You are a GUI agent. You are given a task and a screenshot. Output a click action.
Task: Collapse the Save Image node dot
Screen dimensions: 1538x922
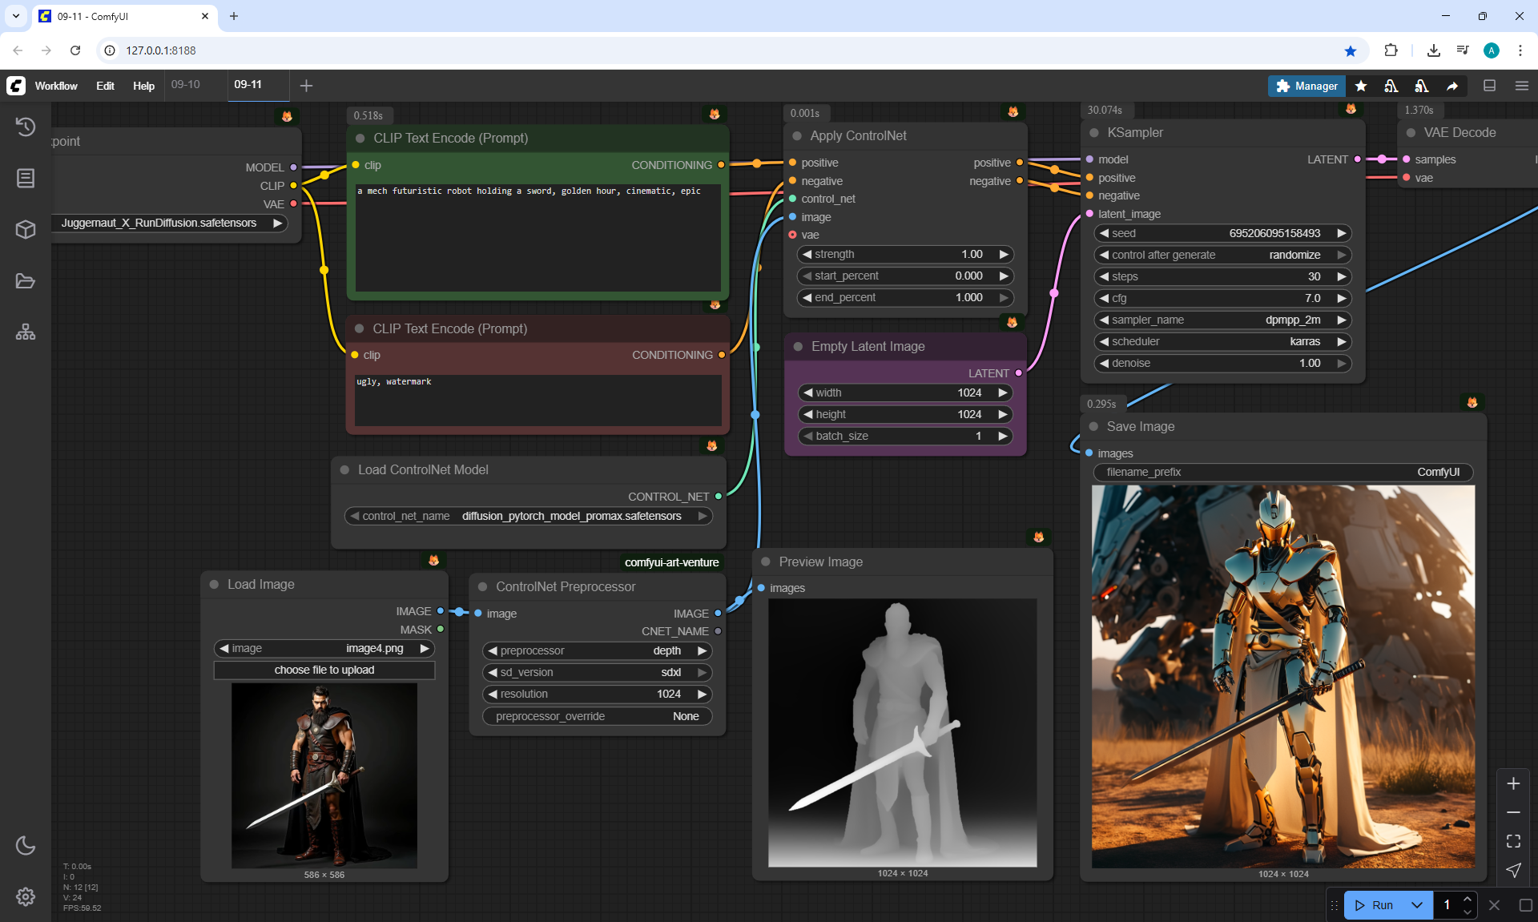coord(1093,427)
